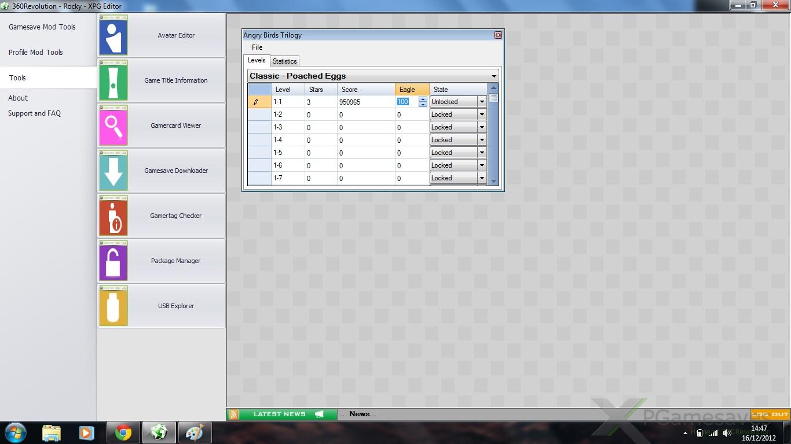Launch the Gamesave Downloader arrow icon

[113, 171]
